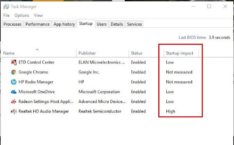Click Enabled status of Radeon Settings
Image resolution: width=234 pixels, height=145 pixels.
[x=138, y=102]
